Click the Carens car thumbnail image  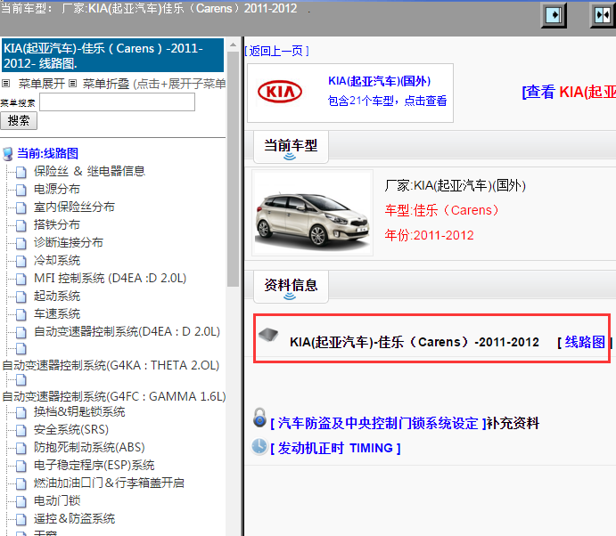pyautogui.click(x=312, y=213)
